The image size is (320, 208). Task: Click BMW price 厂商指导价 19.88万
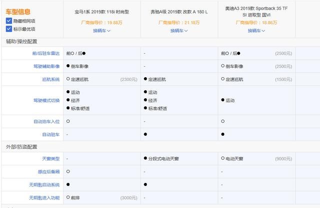point(101,23)
